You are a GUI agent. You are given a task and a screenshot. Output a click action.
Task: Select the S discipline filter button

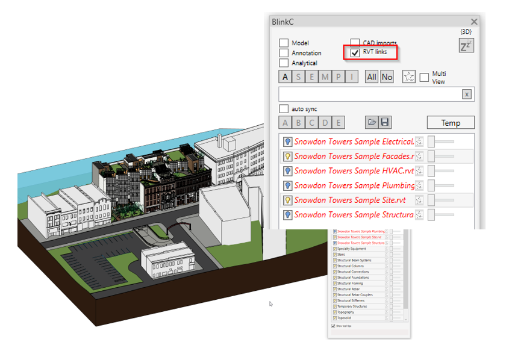coord(299,77)
